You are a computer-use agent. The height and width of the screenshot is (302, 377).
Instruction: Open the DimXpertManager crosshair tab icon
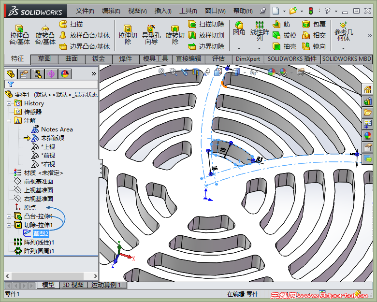click(51, 74)
